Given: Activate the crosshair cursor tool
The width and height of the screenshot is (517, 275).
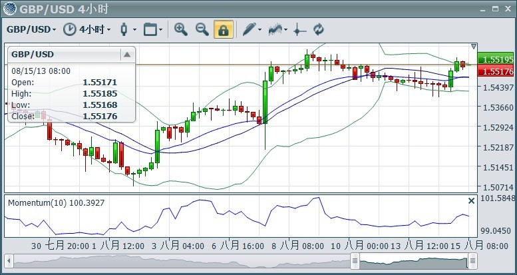Looking at the screenshot, I should [x=299, y=30].
